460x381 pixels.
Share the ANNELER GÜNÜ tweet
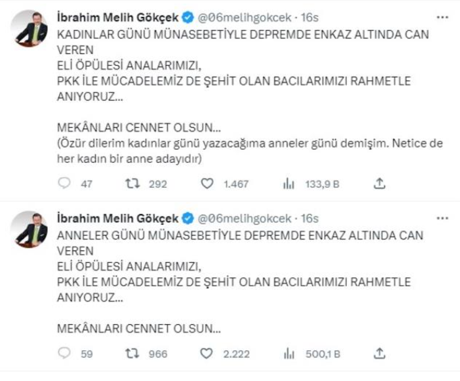click(x=380, y=354)
